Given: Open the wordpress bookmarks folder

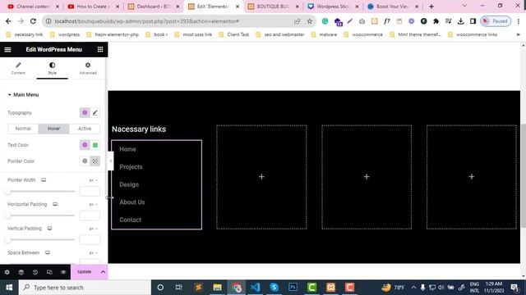Looking at the screenshot, I should click(x=65, y=34).
